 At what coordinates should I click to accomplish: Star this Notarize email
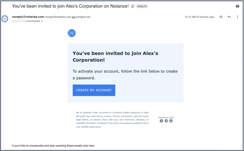(221, 17)
